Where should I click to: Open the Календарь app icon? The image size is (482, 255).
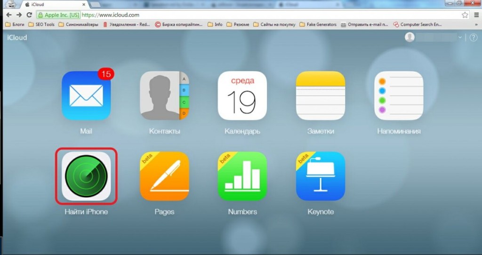(242, 96)
